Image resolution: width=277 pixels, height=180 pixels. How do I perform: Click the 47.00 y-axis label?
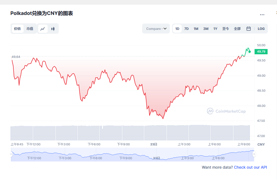pos(261,136)
